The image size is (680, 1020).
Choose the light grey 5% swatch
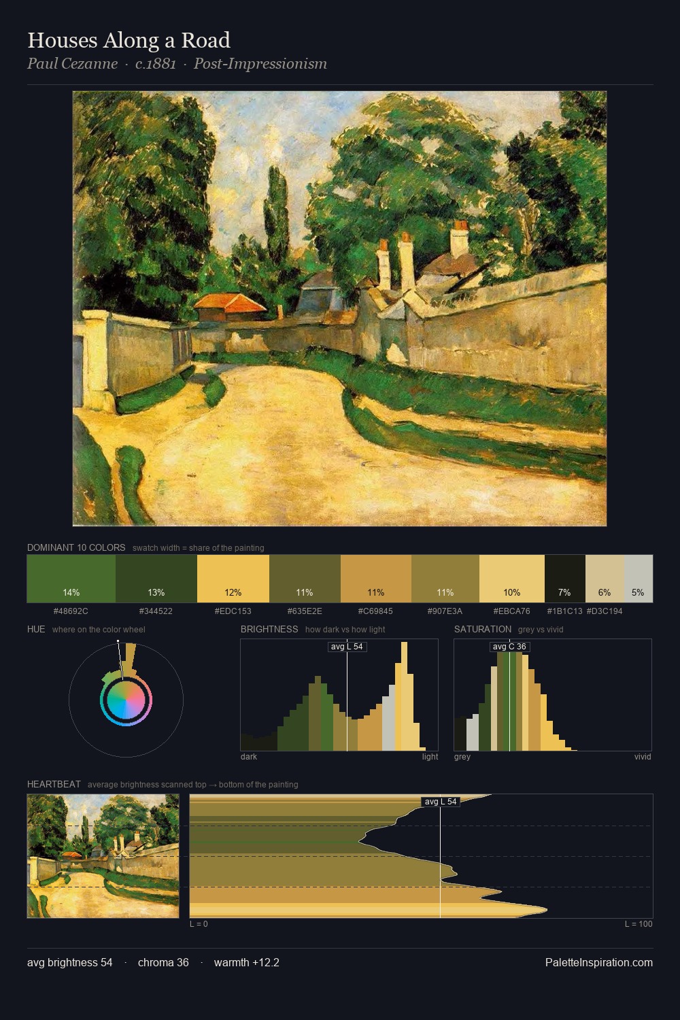point(638,579)
